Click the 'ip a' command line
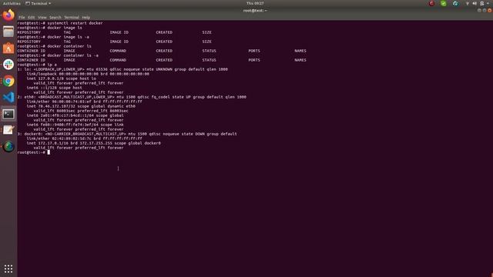 tap(37, 65)
